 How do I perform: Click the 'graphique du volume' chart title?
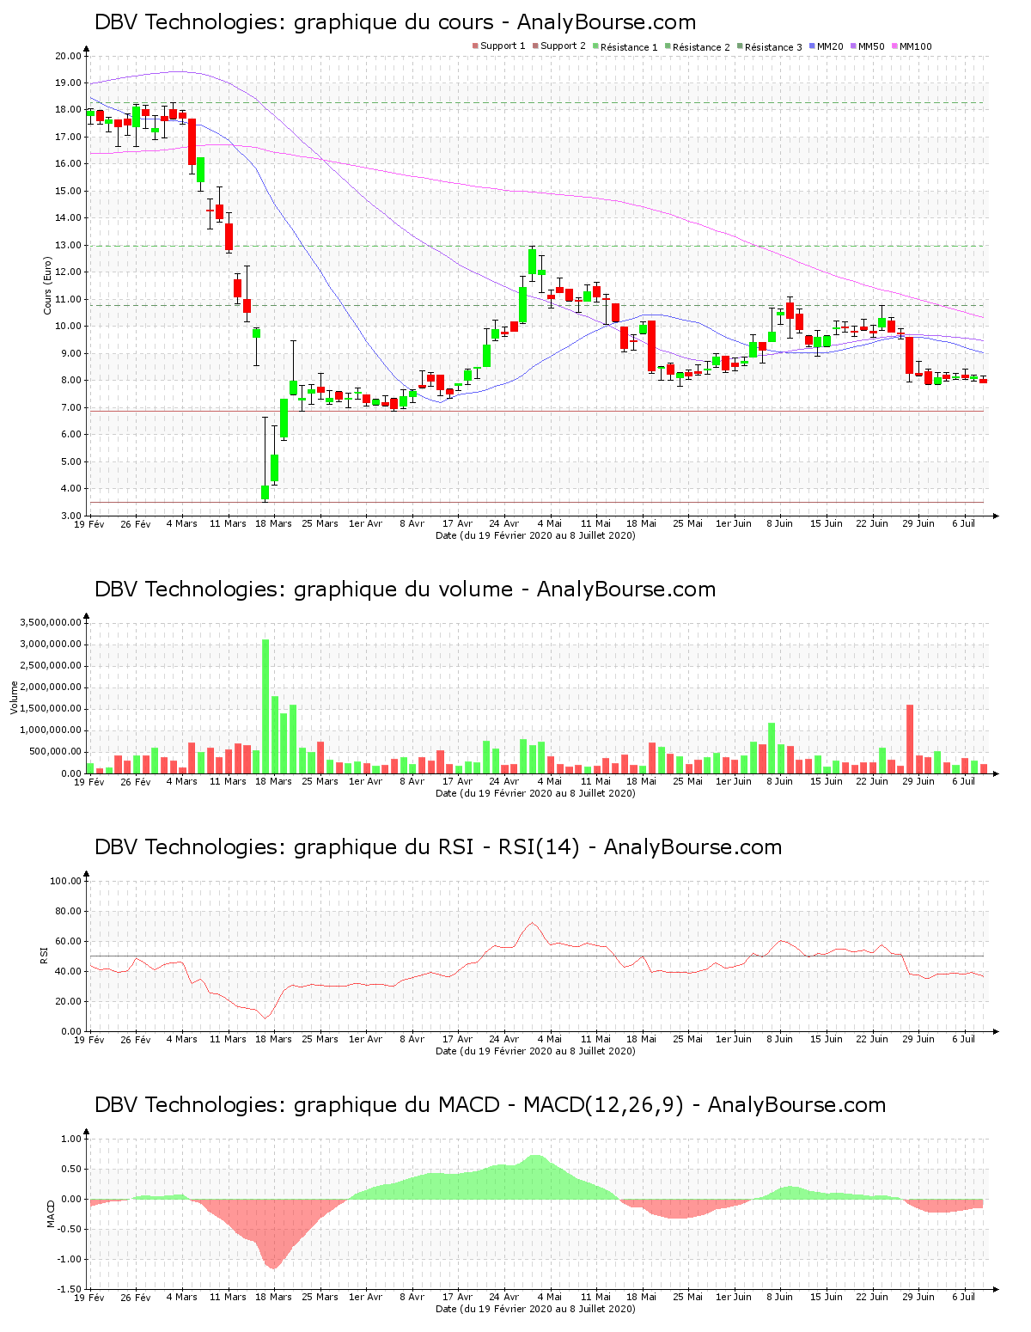click(x=405, y=590)
